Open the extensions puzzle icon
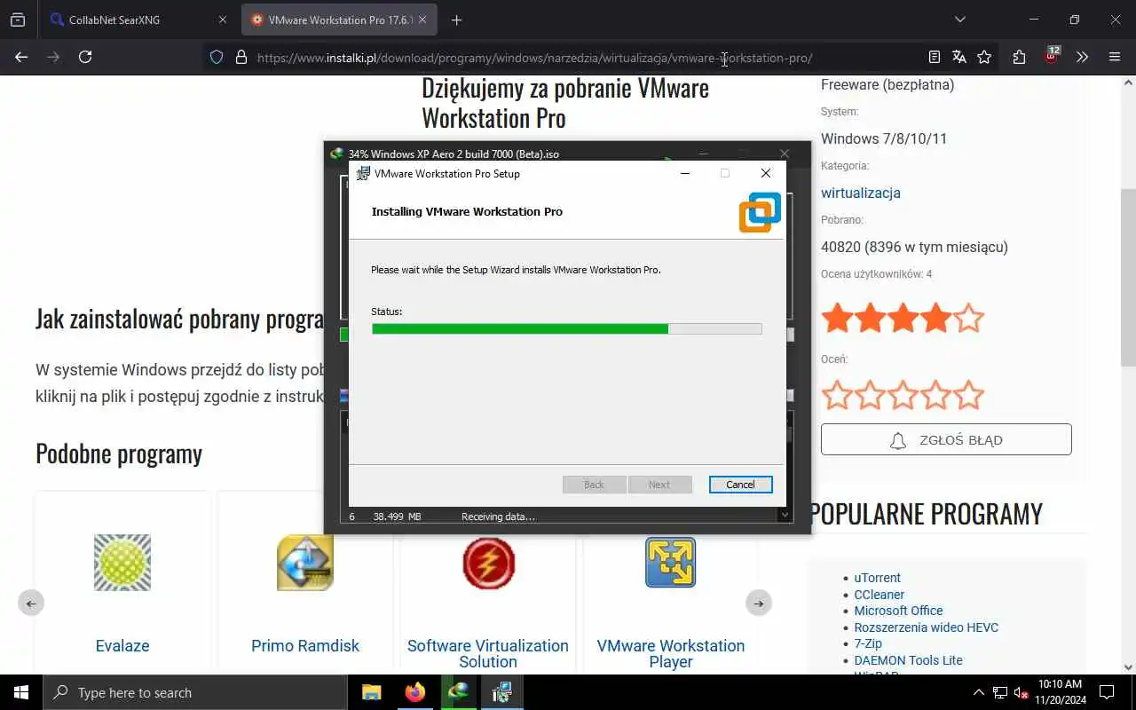This screenshot has height=710, width=1136. 1019,57
